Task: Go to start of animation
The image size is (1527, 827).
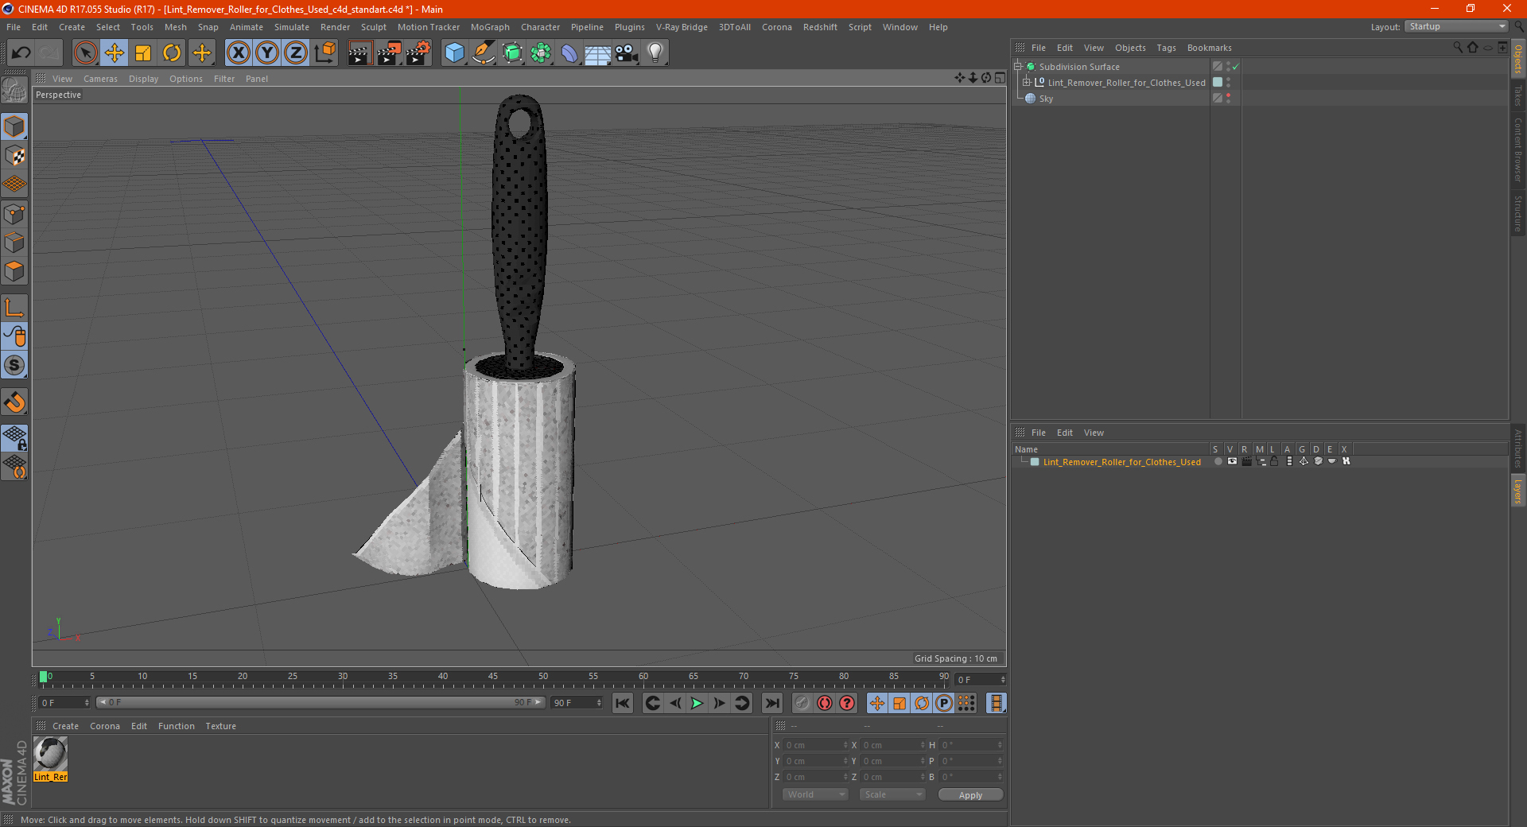Action: point(623,703)
